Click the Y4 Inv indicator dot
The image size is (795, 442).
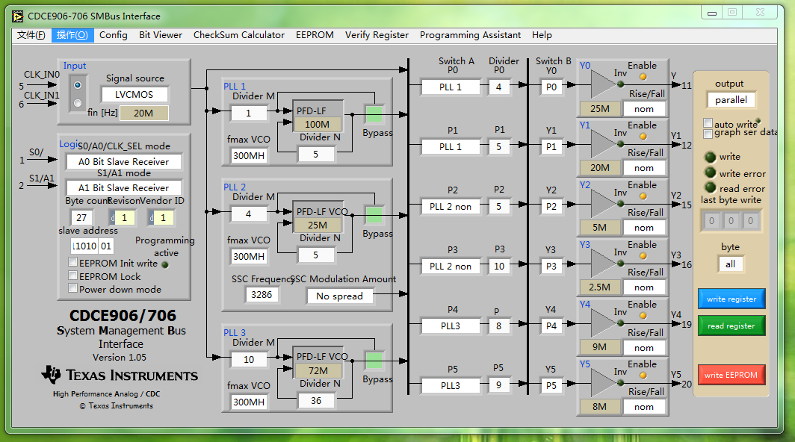pyautogui.click(x=620, y=323)
